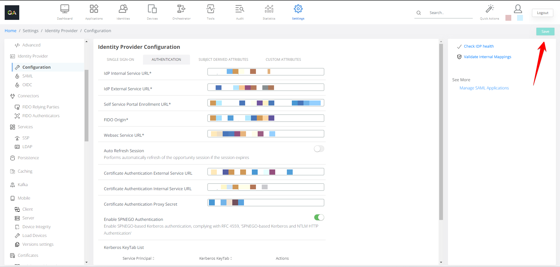Open the SAML item in the sidebar

pos(27,76)
